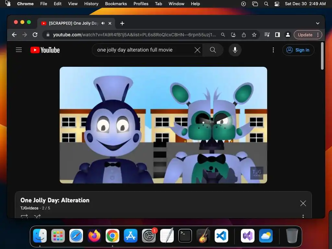Open Finder from the Dock

40,236
